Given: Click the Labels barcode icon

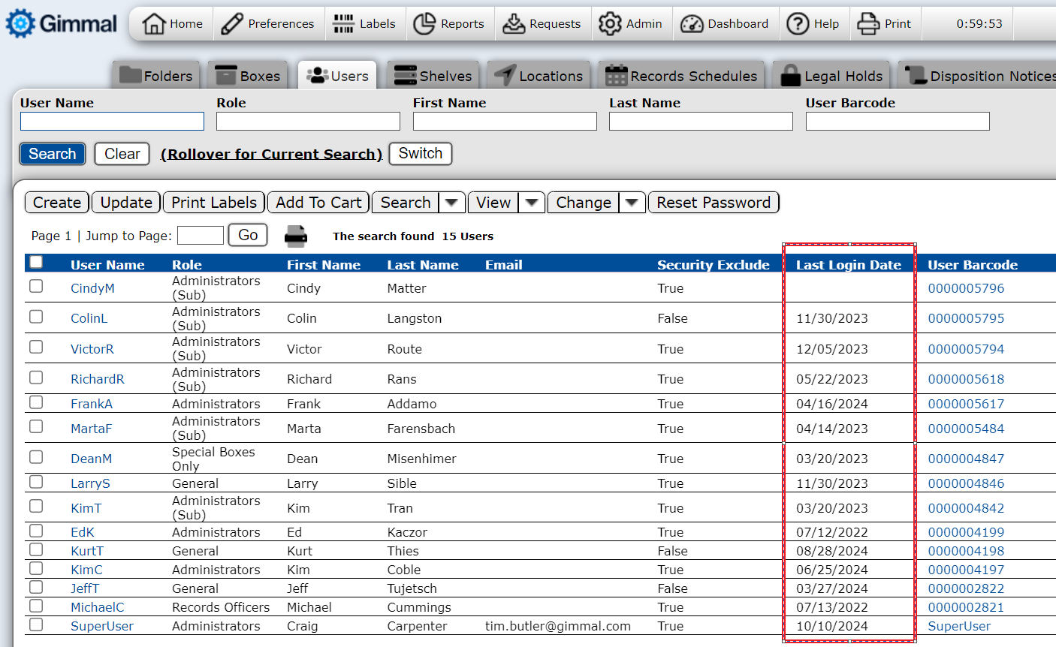Looking at the screenshot, I should (343, 24).
